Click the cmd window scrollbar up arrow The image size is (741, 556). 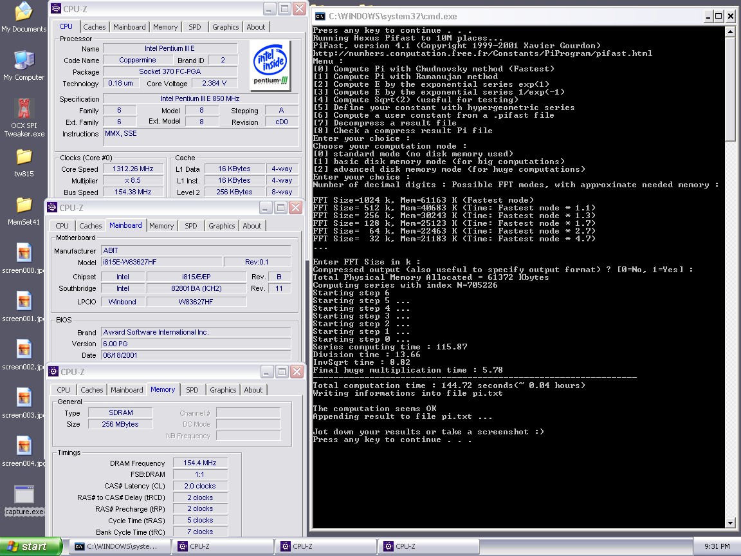click(x=730, y=32)
